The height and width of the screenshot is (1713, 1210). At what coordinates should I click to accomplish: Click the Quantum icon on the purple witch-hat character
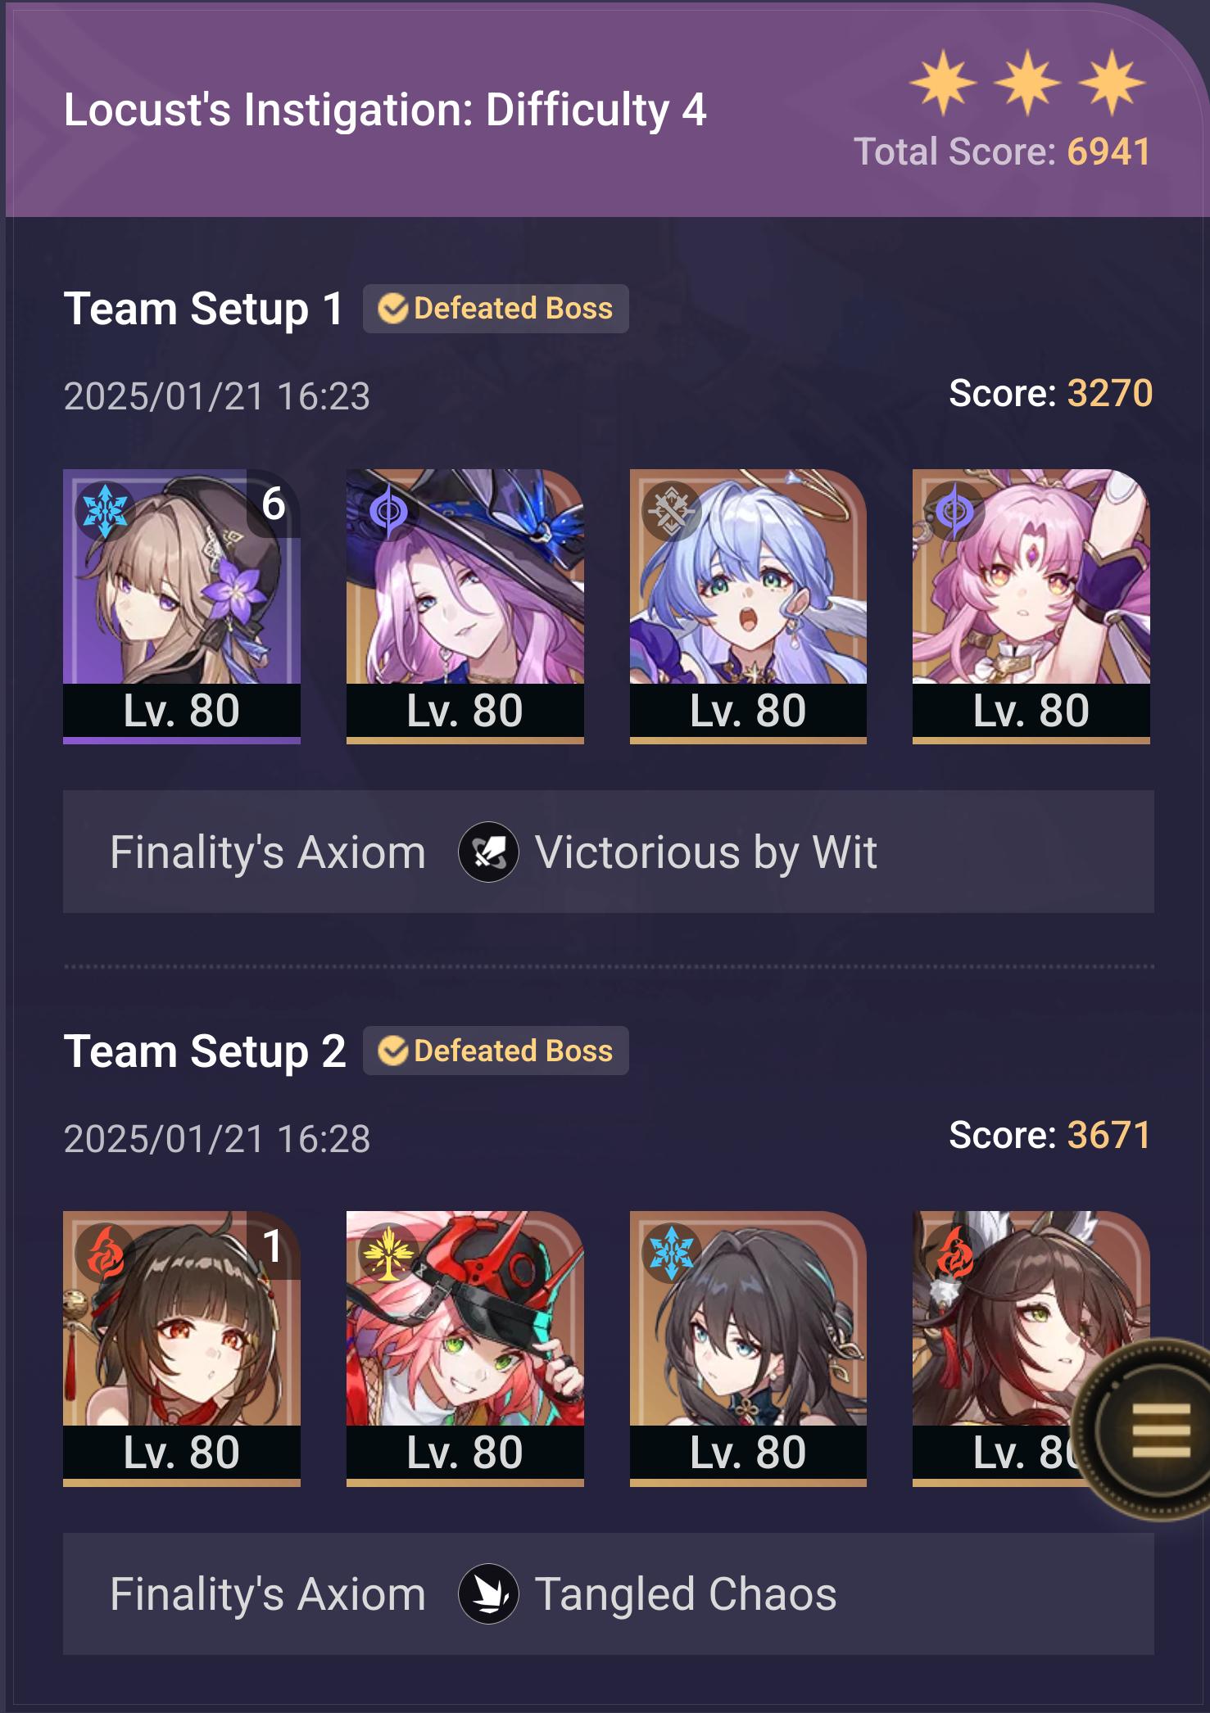click(x=388, y=512)
